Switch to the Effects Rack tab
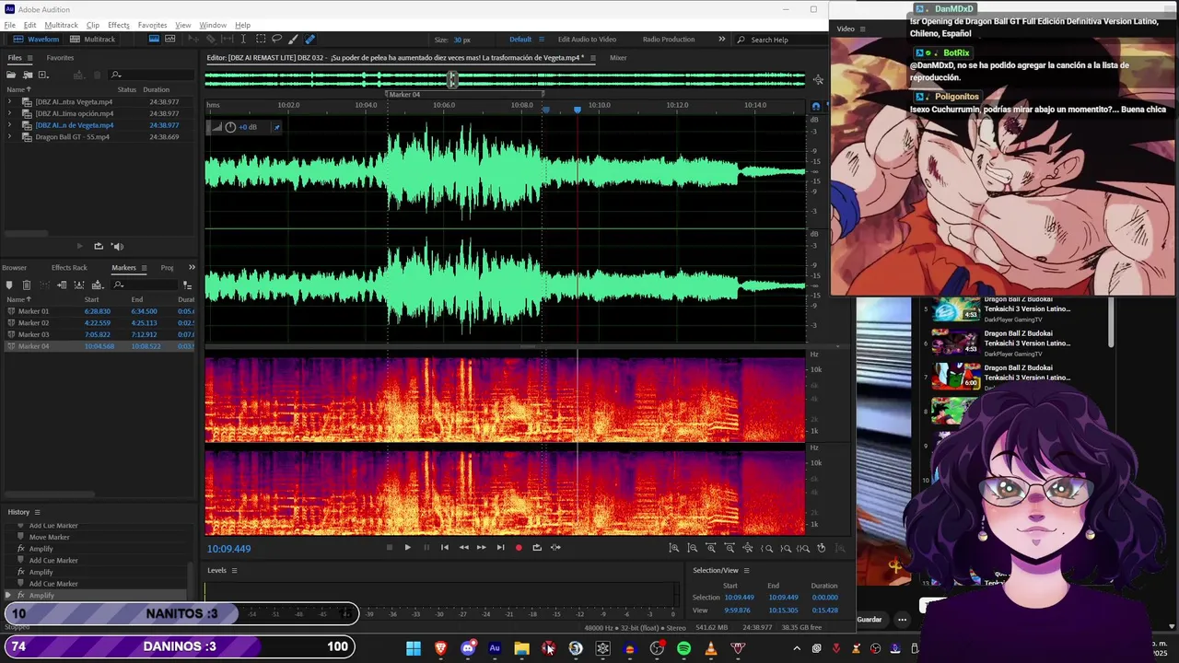This screenshot has width=1179, height=663. 69,268
